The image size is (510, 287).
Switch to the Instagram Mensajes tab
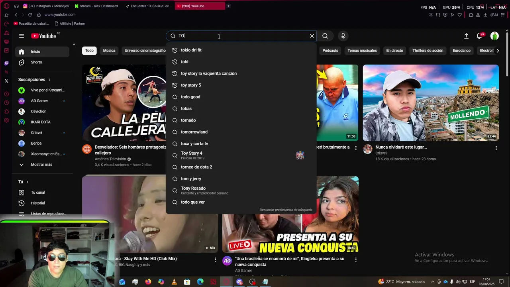click(x=46, y=6)
